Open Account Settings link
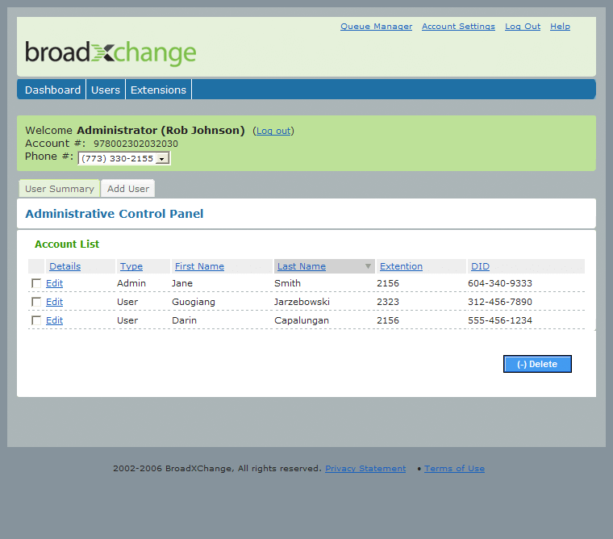This screenshot has width=613, height=539. (x=458, y=26)
